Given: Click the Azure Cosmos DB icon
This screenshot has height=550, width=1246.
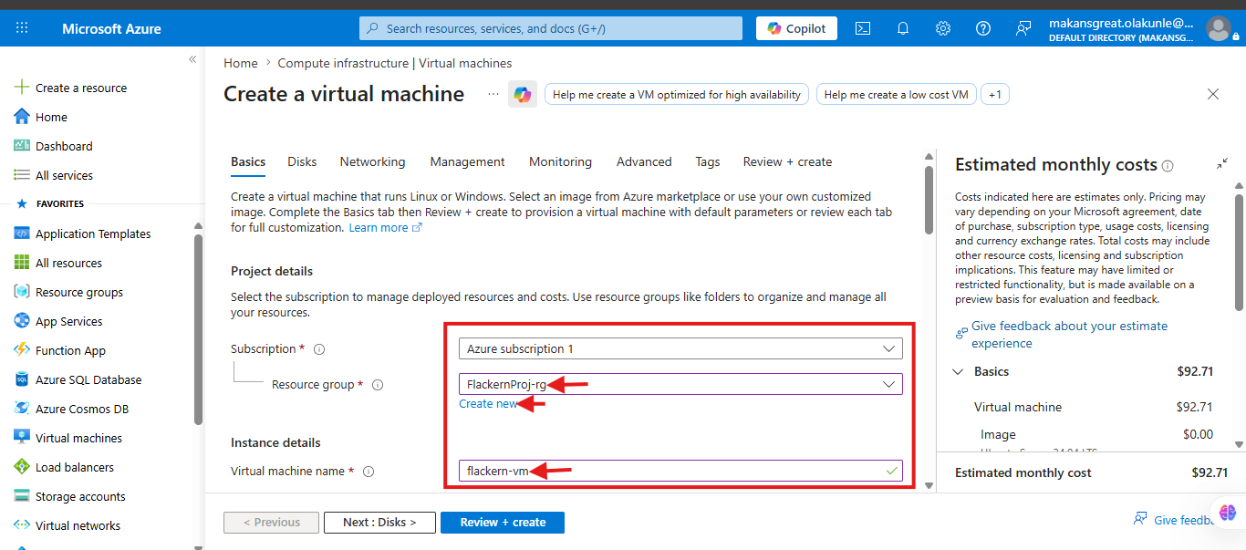Looking at the screenshot, I should (x=22, y=409).
